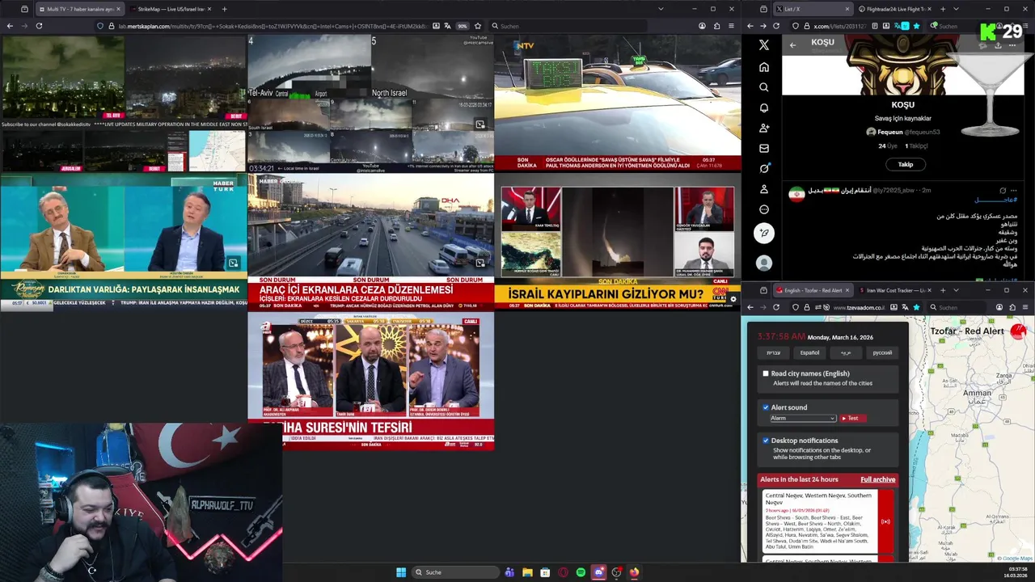Reload the Multi TV page
The width and height of the screenshot is (1035, 582).
(39, 26)
